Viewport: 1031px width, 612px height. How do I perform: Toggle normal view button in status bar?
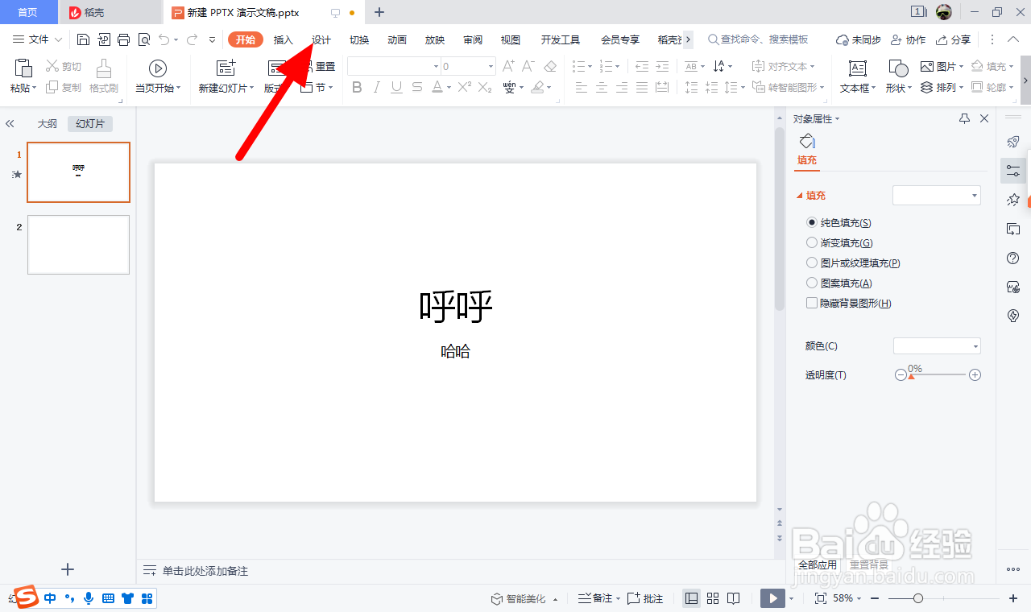tap(691, 598)
